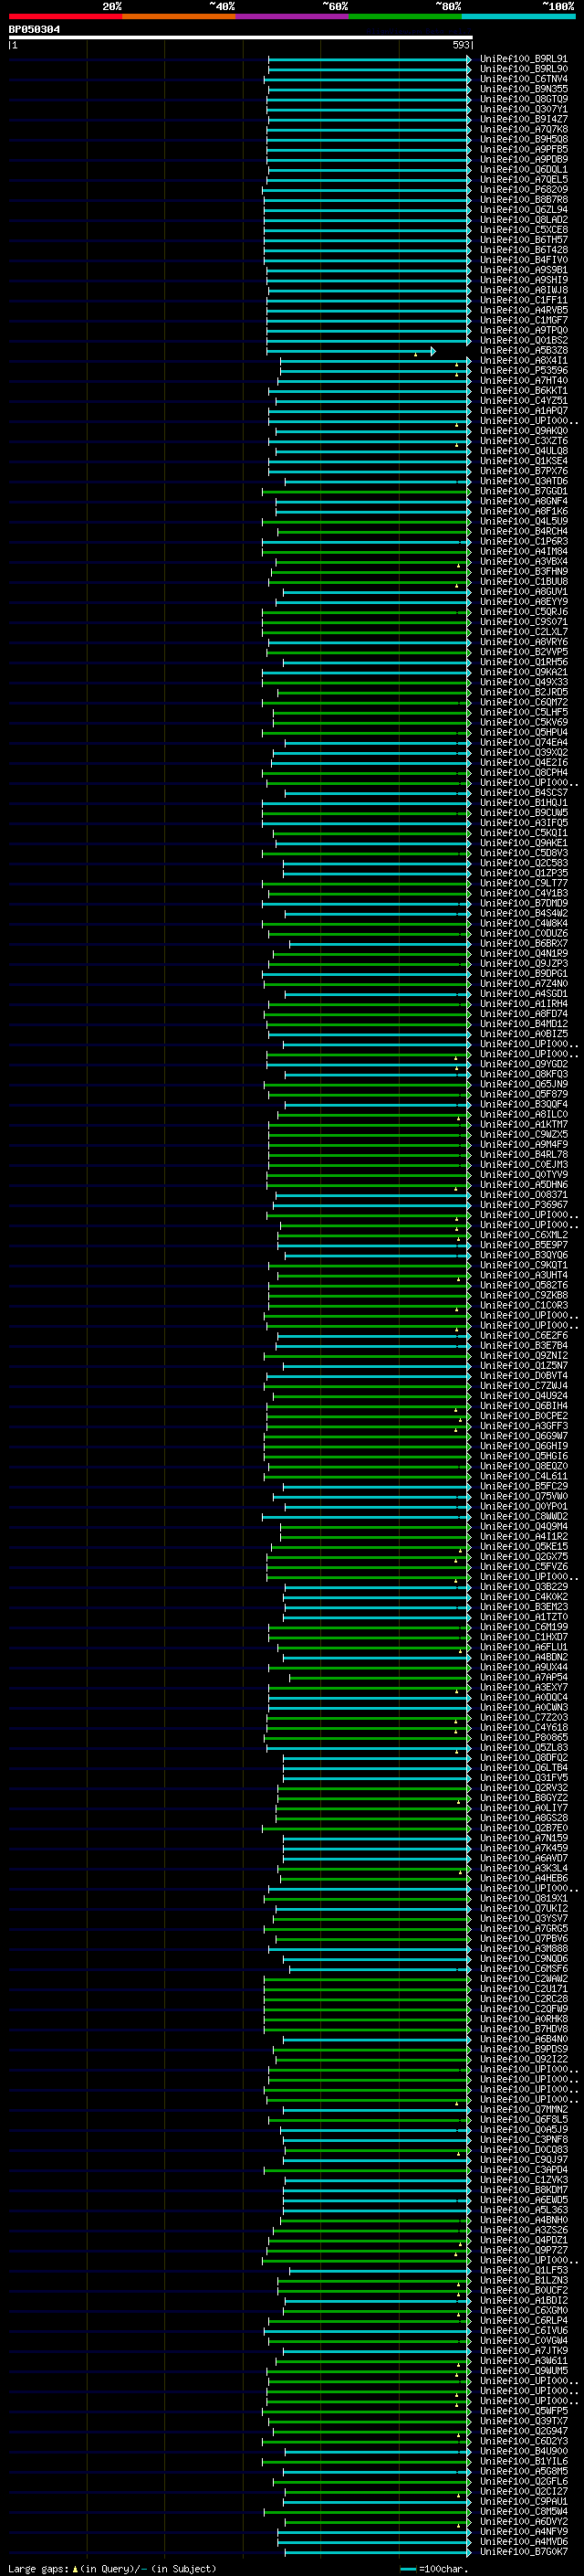This screenshot has width=584, height=2576.
Task: Click hit label UniRef100_A7Q7K8
Action: 523,129
